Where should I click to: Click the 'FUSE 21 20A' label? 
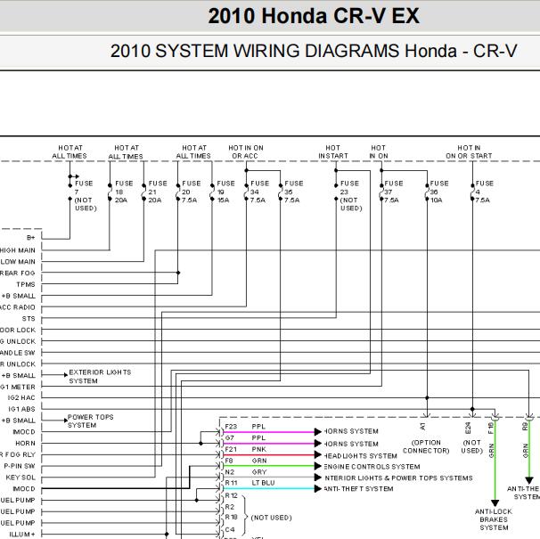click(x=158, y=192)
